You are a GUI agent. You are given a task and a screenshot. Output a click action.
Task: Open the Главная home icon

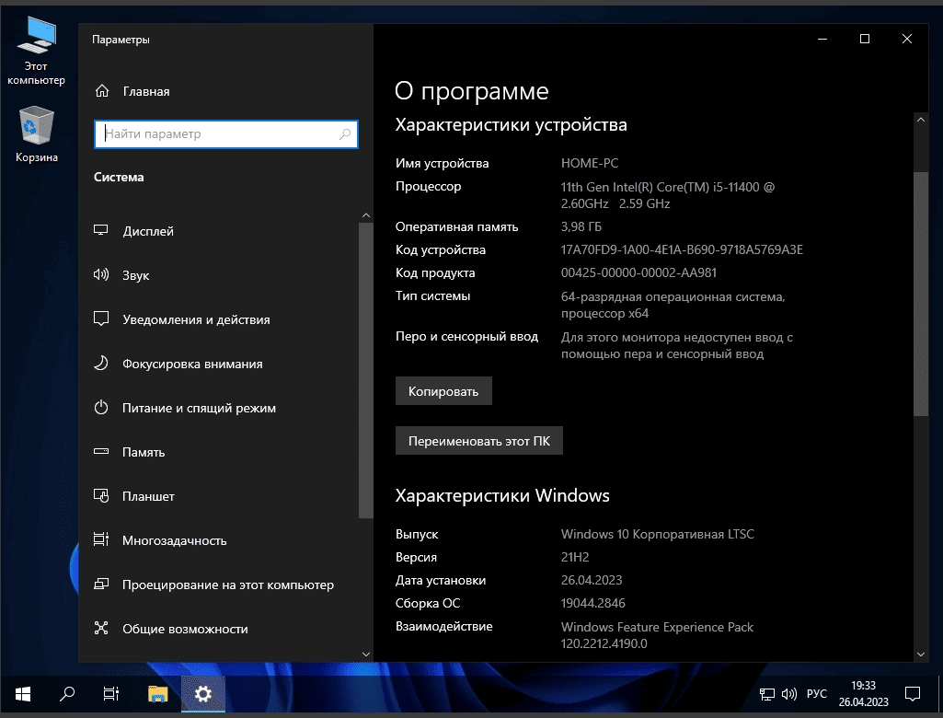pos(102,91)
